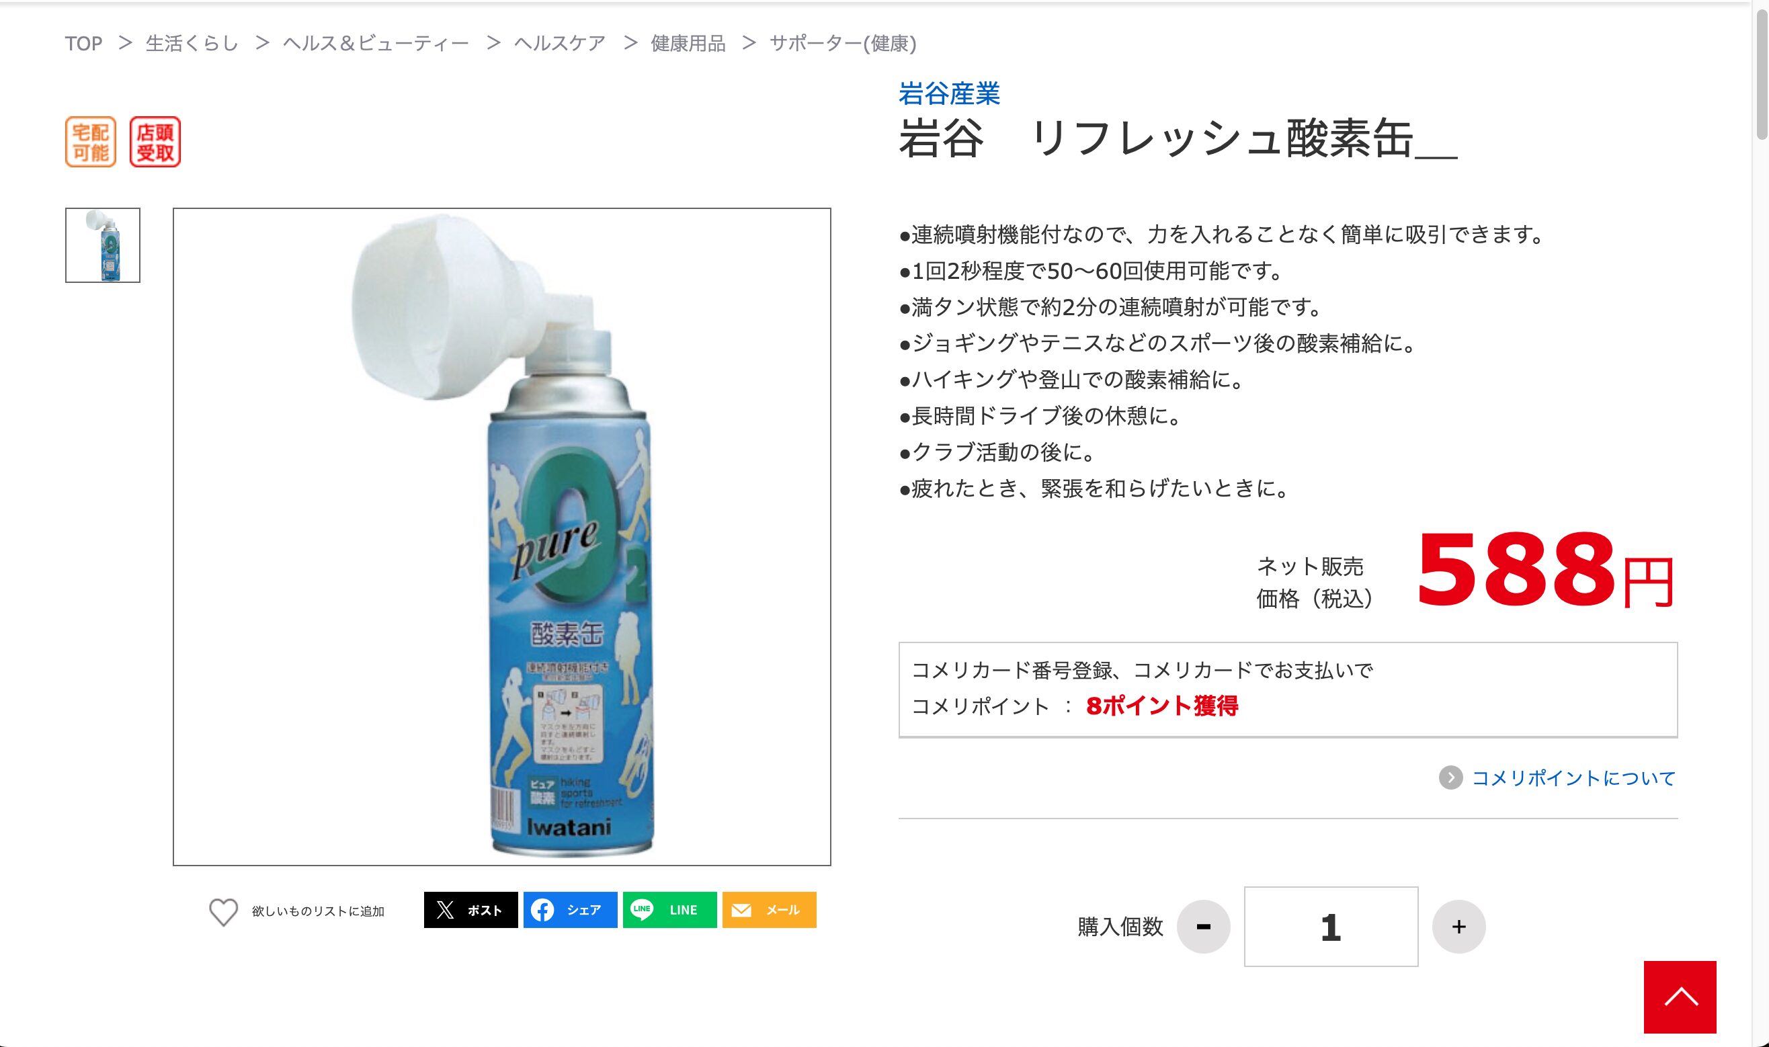The width and height of the screenshot is (1769, 1047).
Task: Click the 宅配可能 delivery badge icon
Action: 91,142
